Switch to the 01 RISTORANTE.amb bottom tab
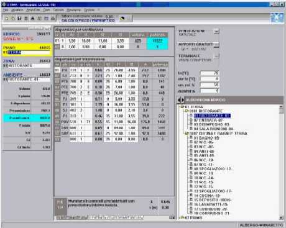This screenshot has width=286, height=228. pyautogui.click(x=71, y=217)
